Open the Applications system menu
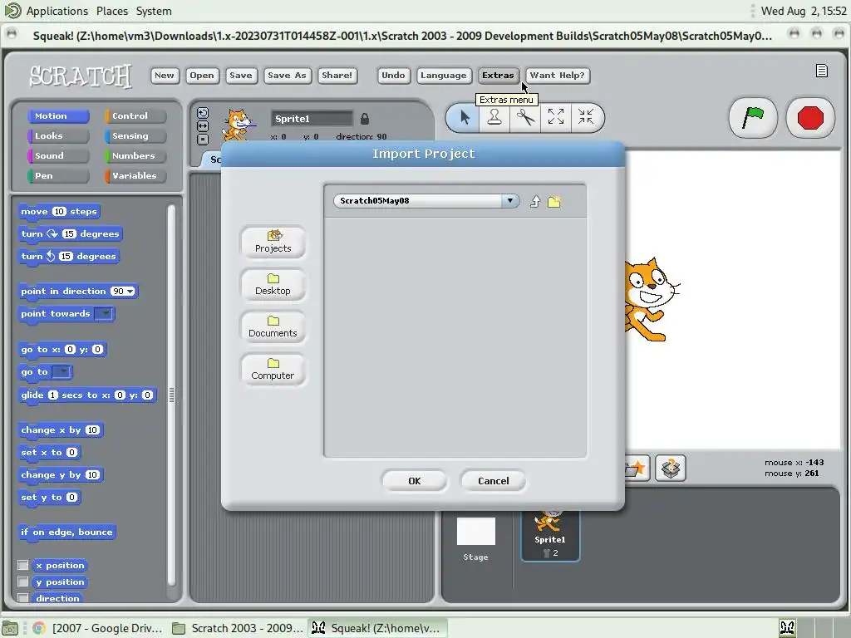The height and width of the screenshot is (638, 851). 57,11
